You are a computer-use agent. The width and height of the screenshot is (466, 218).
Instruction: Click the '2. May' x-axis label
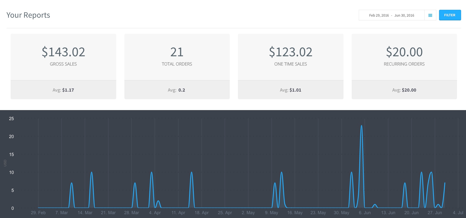[248, 213]
